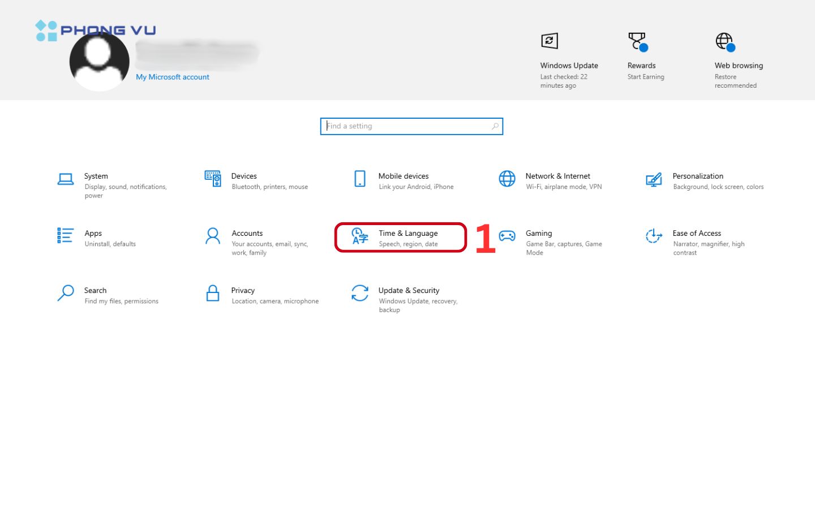Click 'Speech, region, date' description
Image resolution: width=815 pixels, height=509 pixels.
point(408,244)
